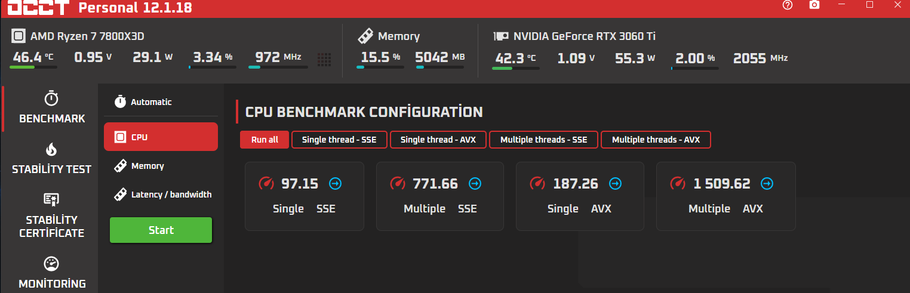Click the CPU usage percentage bar

(212, 67)
